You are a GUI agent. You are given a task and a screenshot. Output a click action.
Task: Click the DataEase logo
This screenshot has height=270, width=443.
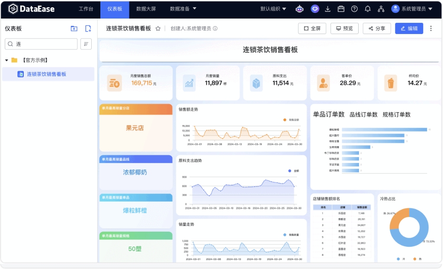31,9
